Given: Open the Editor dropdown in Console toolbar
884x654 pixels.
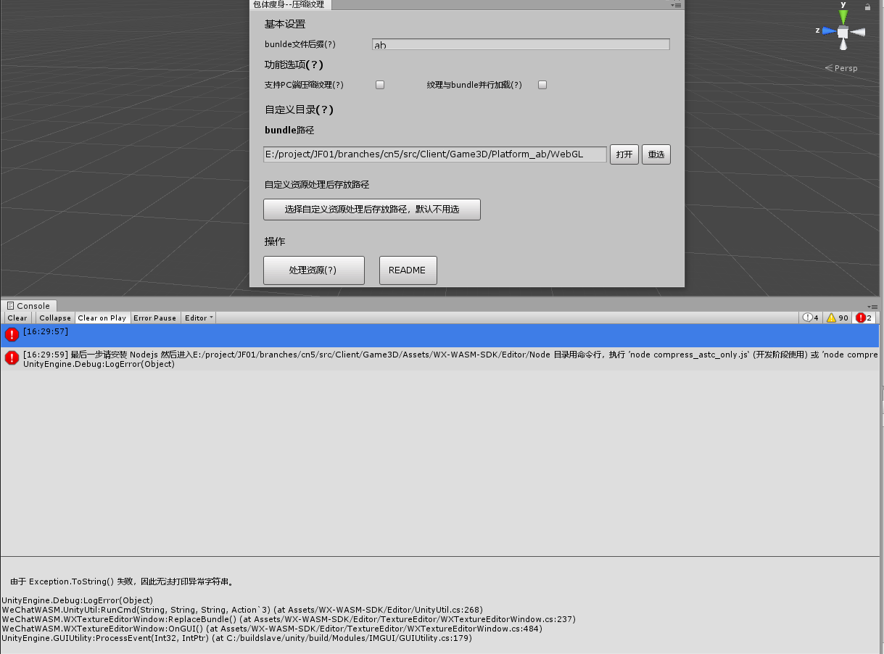Looking at the screenshot, I should [x=197, y=318].
